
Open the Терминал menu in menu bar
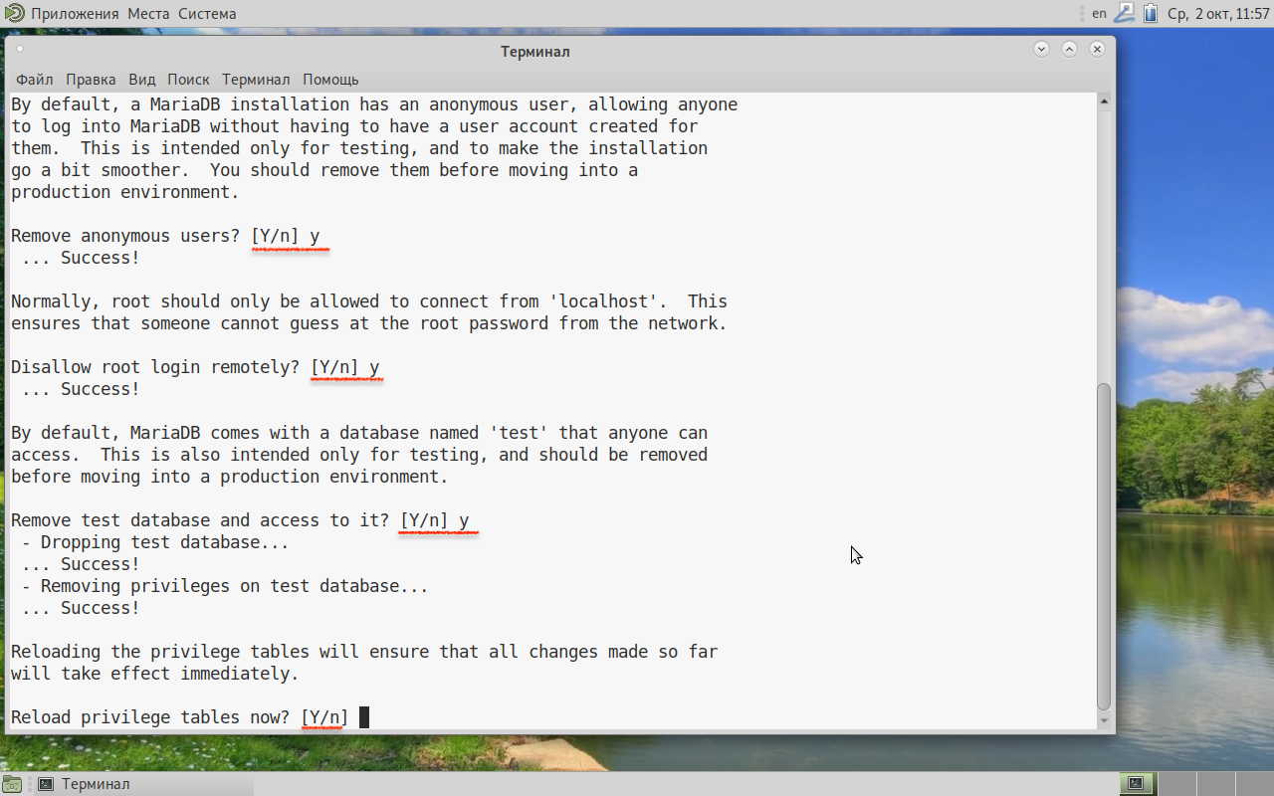click(x=256, y=80)
